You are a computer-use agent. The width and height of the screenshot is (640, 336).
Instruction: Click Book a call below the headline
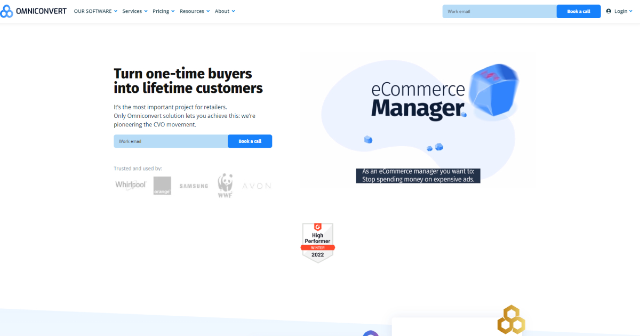250,141
